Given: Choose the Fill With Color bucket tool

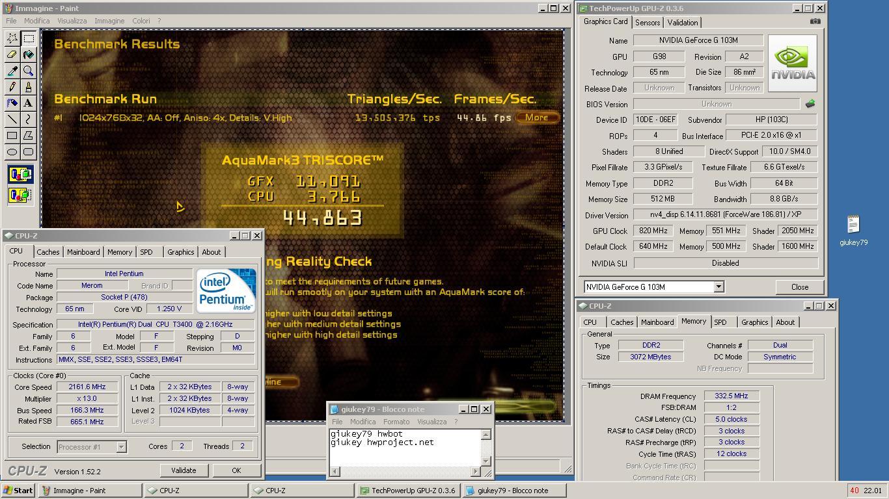Looking at the screenshot, I should point(29,55).
